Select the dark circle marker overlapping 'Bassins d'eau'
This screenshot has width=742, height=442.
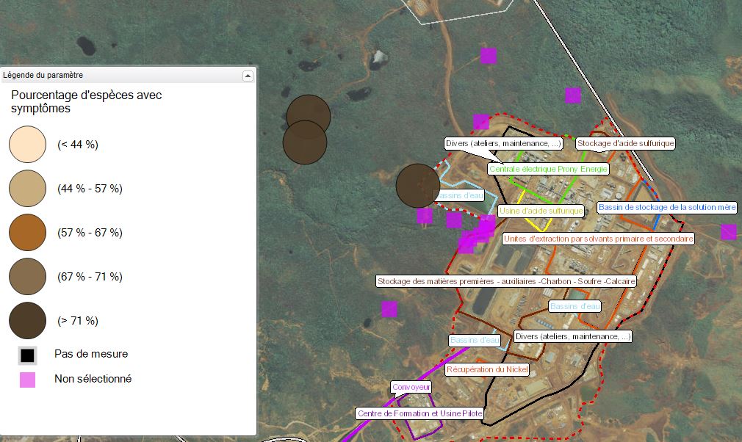417,186
